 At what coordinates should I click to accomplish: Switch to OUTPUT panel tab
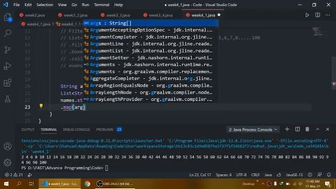point(28,130)
